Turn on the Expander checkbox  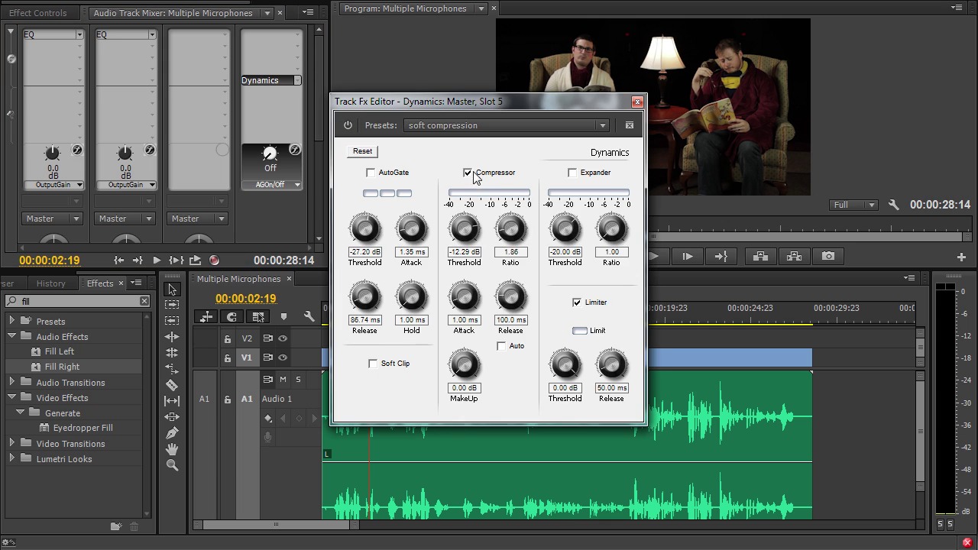click(x=572, y=173)
